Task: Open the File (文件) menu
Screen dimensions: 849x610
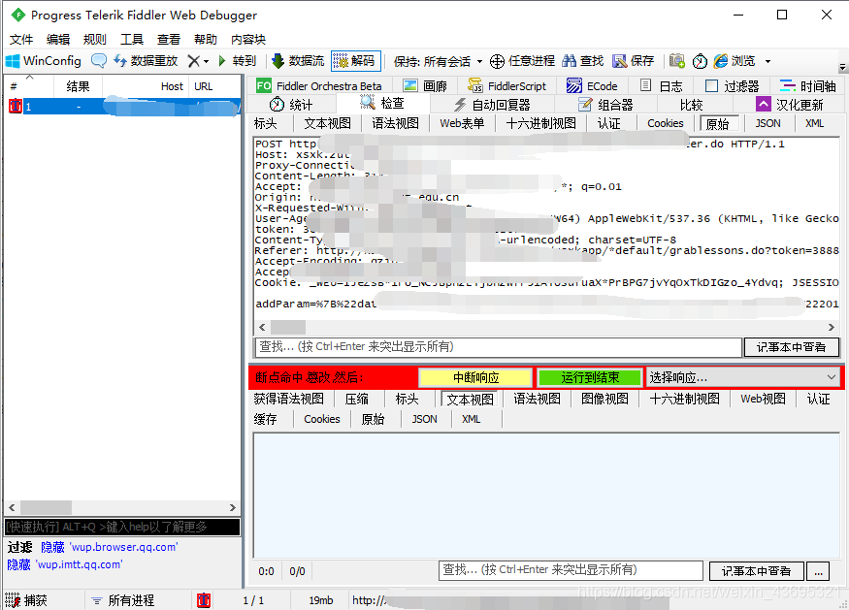Action: click(21, 40)
